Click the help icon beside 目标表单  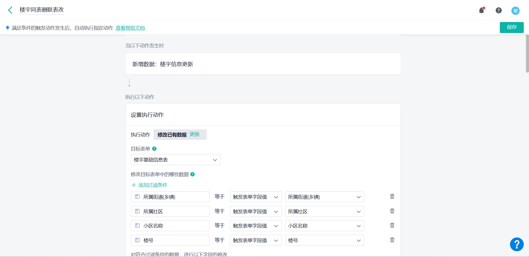pos(154,149)
